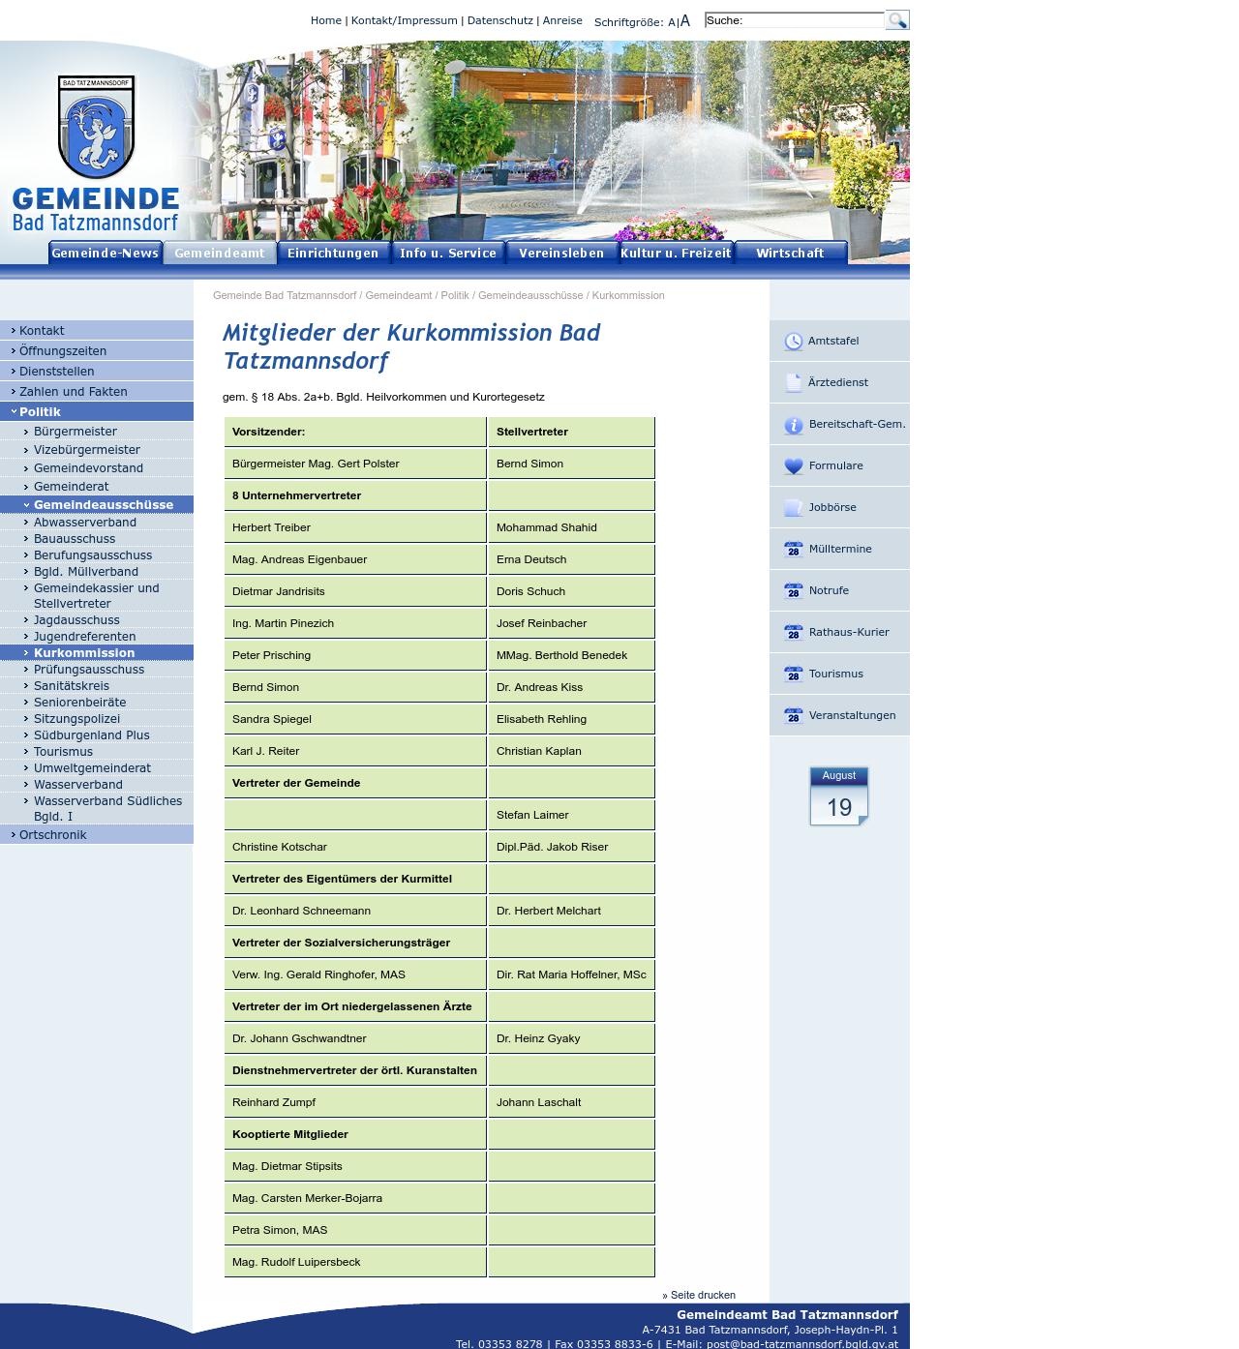
Task: Open the Datenschutz link
Action: point(500,20)
